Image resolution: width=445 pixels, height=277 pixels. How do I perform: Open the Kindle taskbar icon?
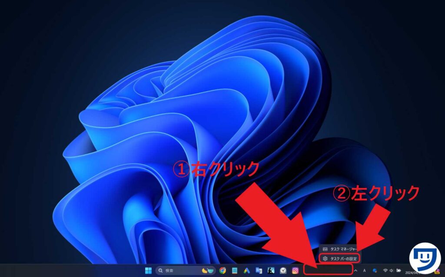(x=271, y=271)
